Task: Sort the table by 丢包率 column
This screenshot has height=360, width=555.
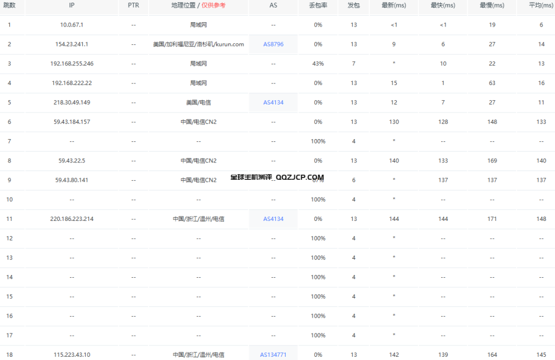Action: (x=318, y=7)
